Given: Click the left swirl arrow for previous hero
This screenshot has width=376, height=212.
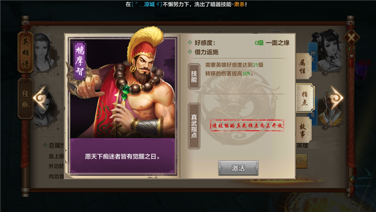Looking at the screenshot, I should pos(40,98).
